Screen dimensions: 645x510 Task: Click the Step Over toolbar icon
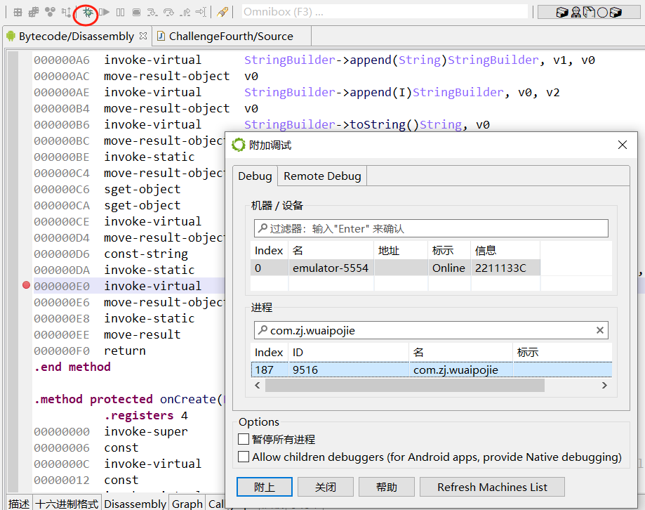168,12
